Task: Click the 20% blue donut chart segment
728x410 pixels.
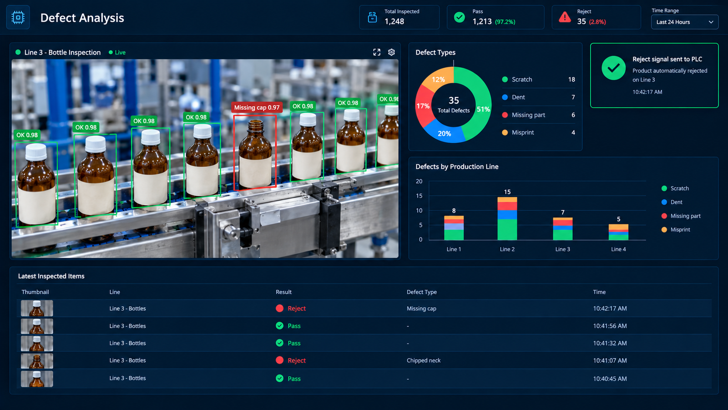Action: click(444, 133)
